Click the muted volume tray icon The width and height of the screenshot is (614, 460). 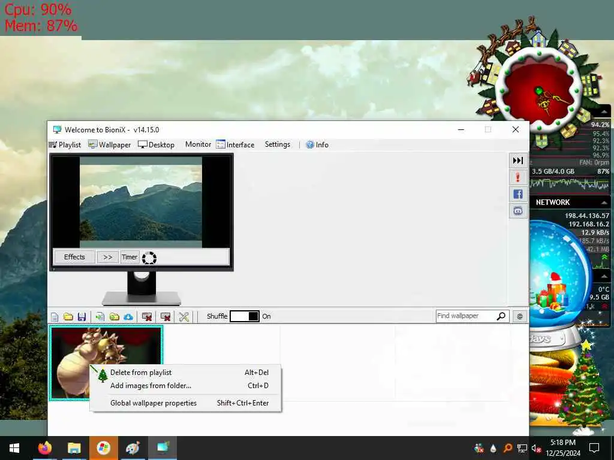tap(537, 448)
